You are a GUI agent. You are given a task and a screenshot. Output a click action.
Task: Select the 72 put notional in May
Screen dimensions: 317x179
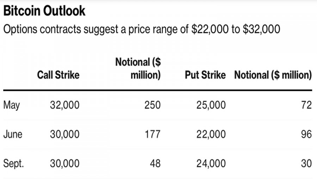(306, 105)
